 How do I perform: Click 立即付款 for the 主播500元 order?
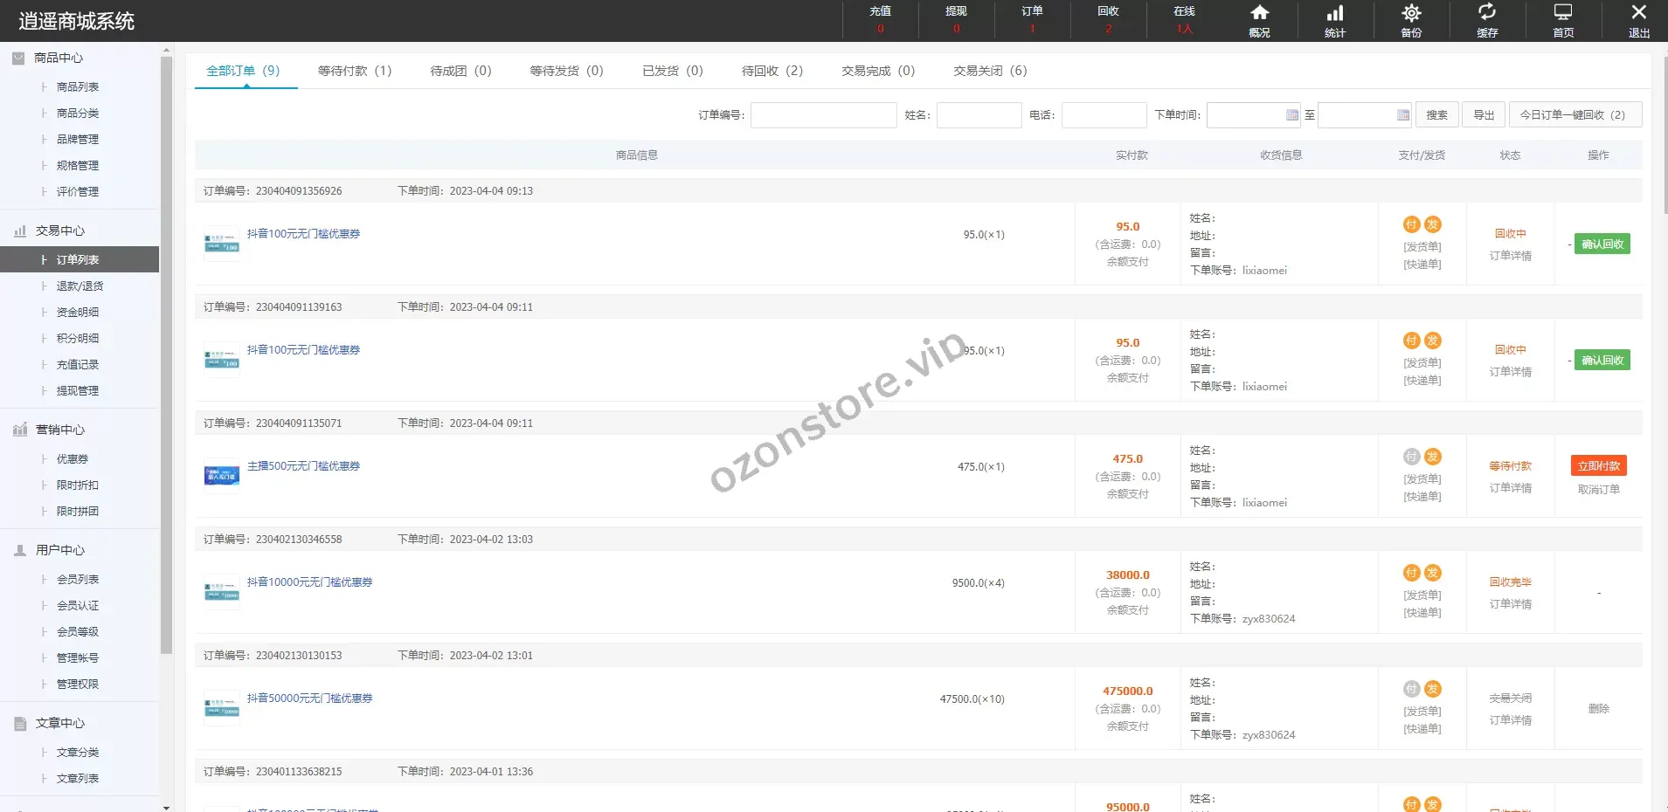tap(1598, 466)
